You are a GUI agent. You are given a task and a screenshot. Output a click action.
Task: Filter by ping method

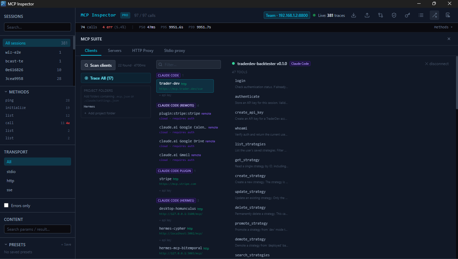37,100
